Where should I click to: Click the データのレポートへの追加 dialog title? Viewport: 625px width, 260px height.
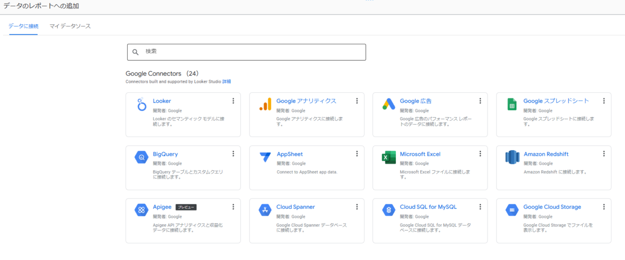(x=42, y=6)
